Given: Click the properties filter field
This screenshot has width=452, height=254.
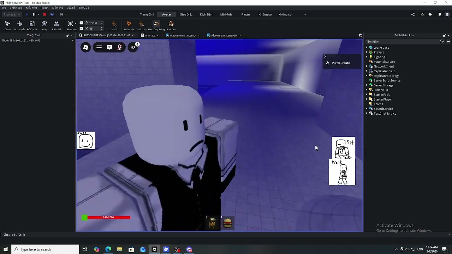Looking at the screenshot, I should click(x=37, y=41).
